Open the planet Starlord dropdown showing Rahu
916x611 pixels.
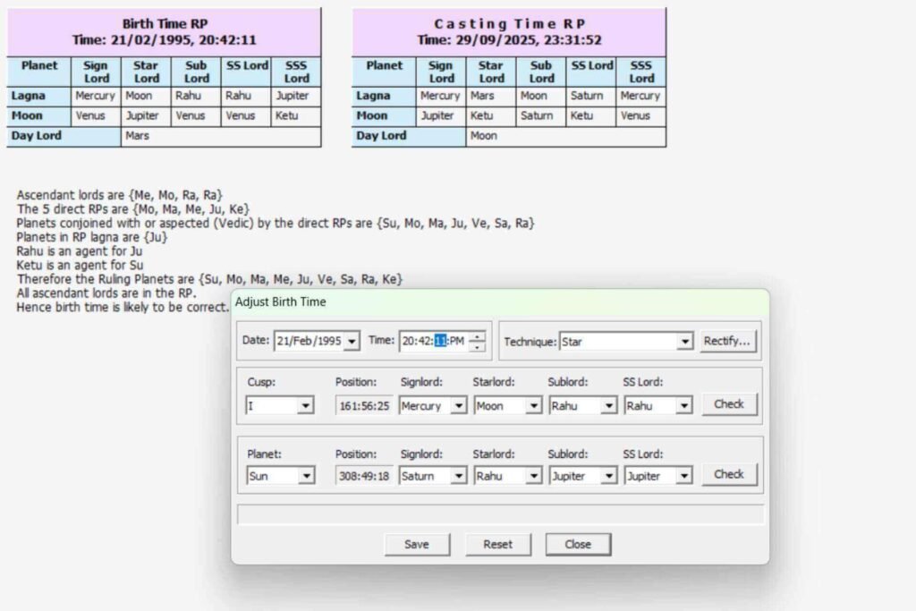click(x=532, y=475)
